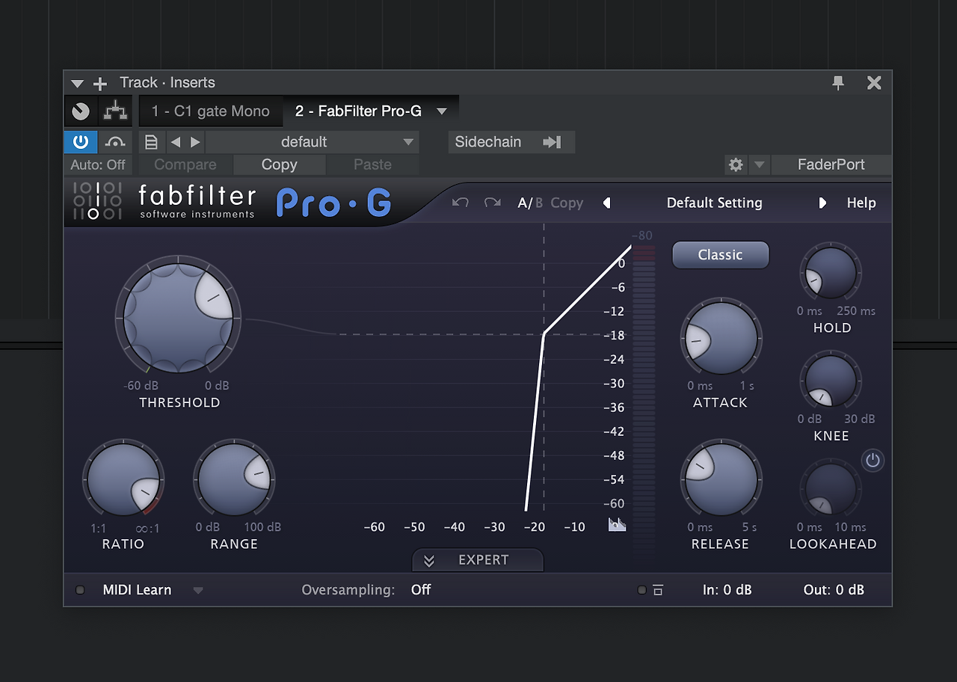Open the preset file menu icon
This screenshot has width=957, height=682.
click(x=151, y=142)
